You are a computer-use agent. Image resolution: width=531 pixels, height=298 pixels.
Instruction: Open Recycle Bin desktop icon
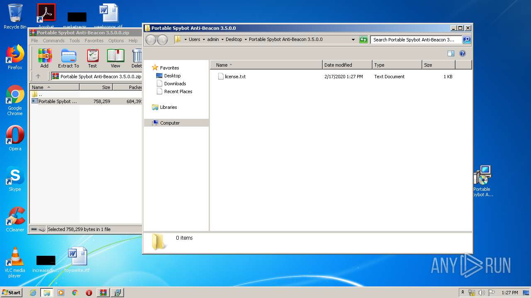tap(15, 17)
